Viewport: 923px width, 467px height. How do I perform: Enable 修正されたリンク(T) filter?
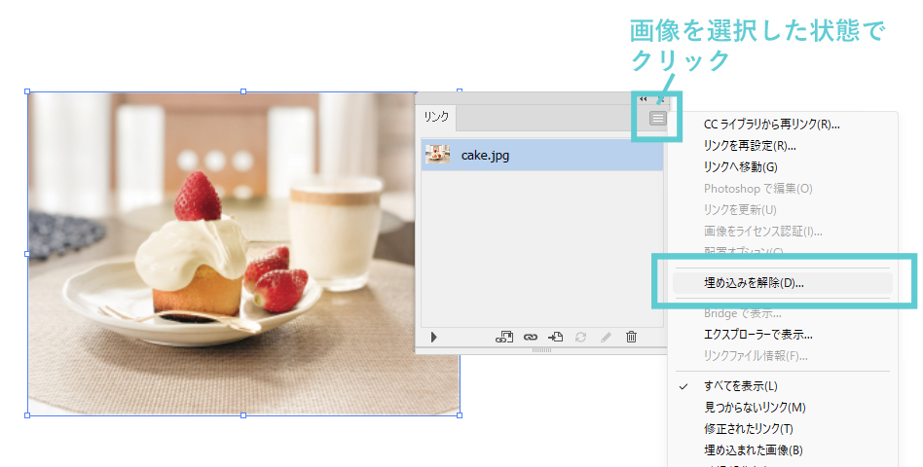pos(748,429)
